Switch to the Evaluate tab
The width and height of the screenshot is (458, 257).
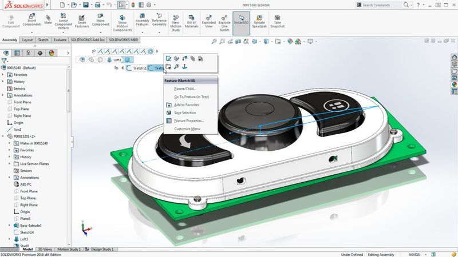point(60,40)
